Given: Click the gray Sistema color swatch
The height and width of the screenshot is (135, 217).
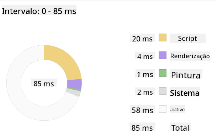Looking at the screenshot, I should point(163,91).
